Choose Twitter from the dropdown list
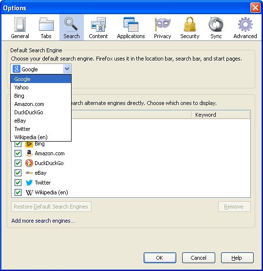 pos(41,129)
